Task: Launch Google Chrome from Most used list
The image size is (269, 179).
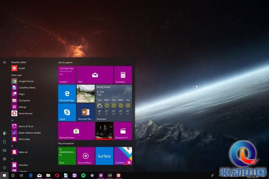Action: (x=33, y=81)
